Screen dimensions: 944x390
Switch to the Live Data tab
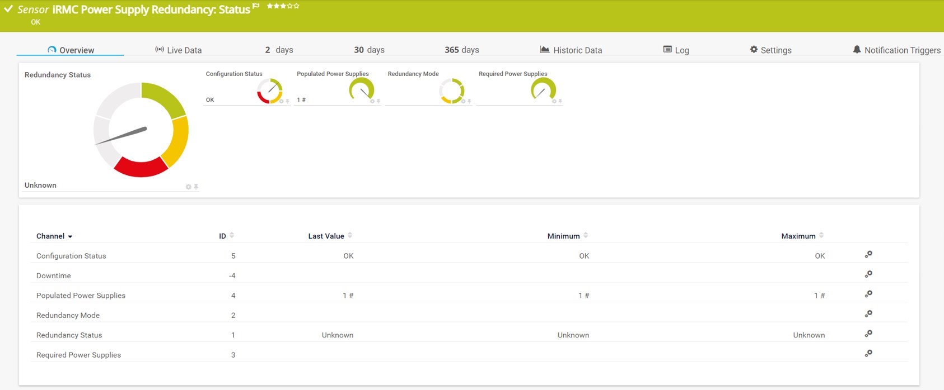coord(178,50)
